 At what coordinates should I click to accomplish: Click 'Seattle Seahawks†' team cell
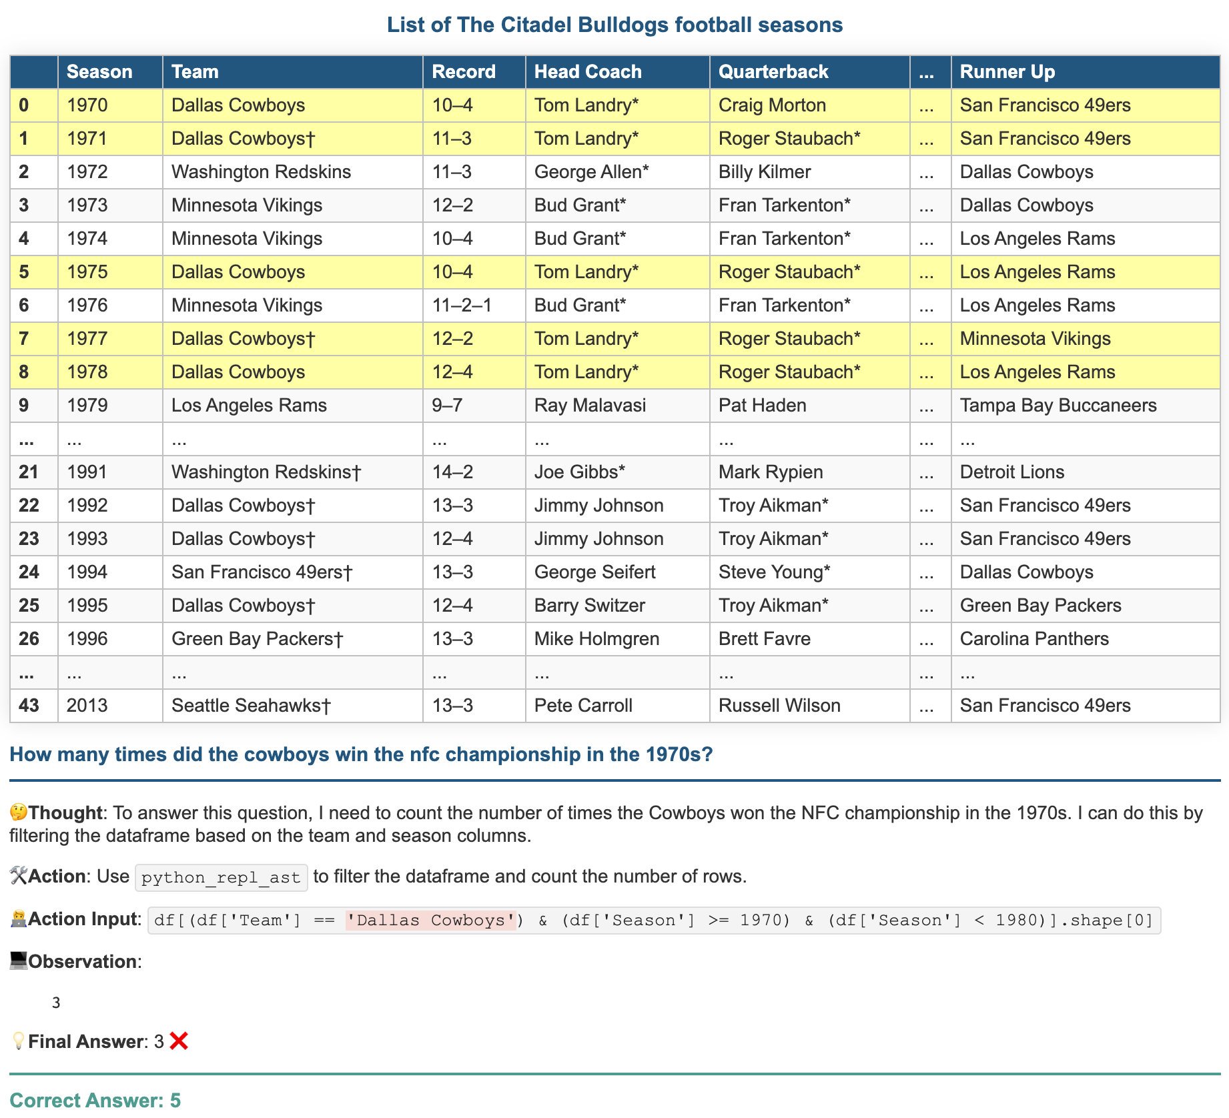[x=293, y=706]
